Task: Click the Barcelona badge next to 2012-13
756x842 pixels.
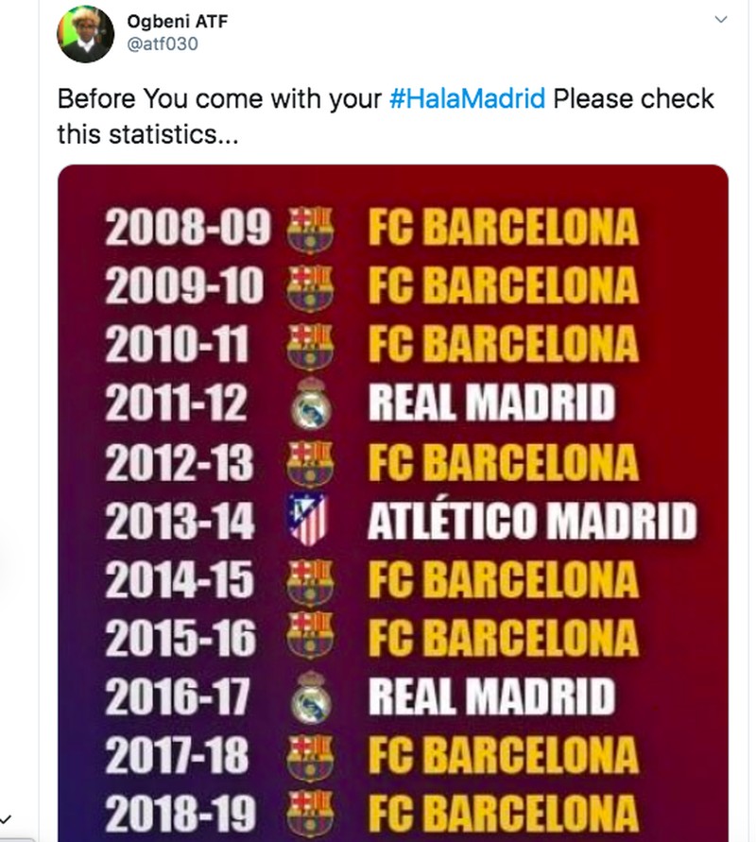Action: tap(308, 460)
